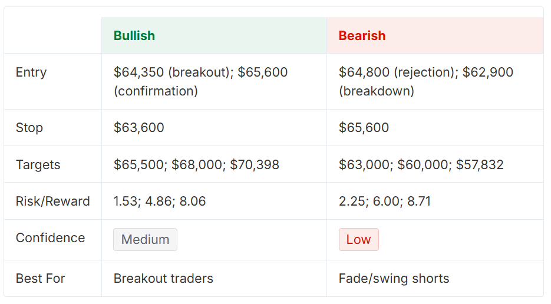Click the Targets row label
The height and width of the screenshot is (304, 551).
tap(38, 164)
